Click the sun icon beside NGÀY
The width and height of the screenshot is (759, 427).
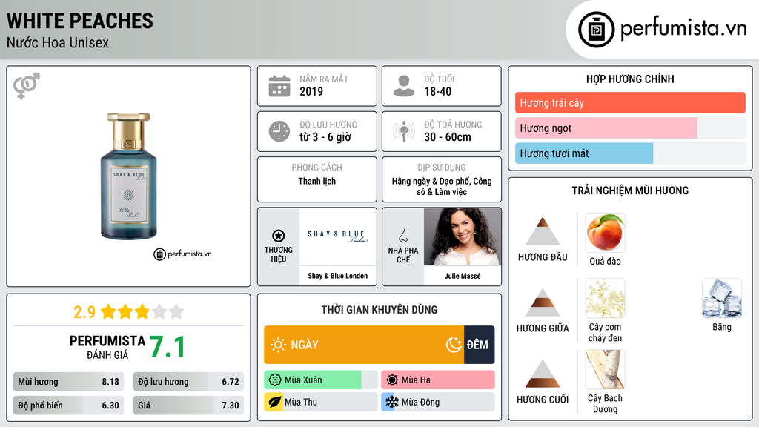pos(278,345)
